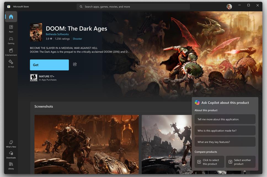Click the product description text
The height and width of the screenshot is (177, 267).
(x=80, y=50)
